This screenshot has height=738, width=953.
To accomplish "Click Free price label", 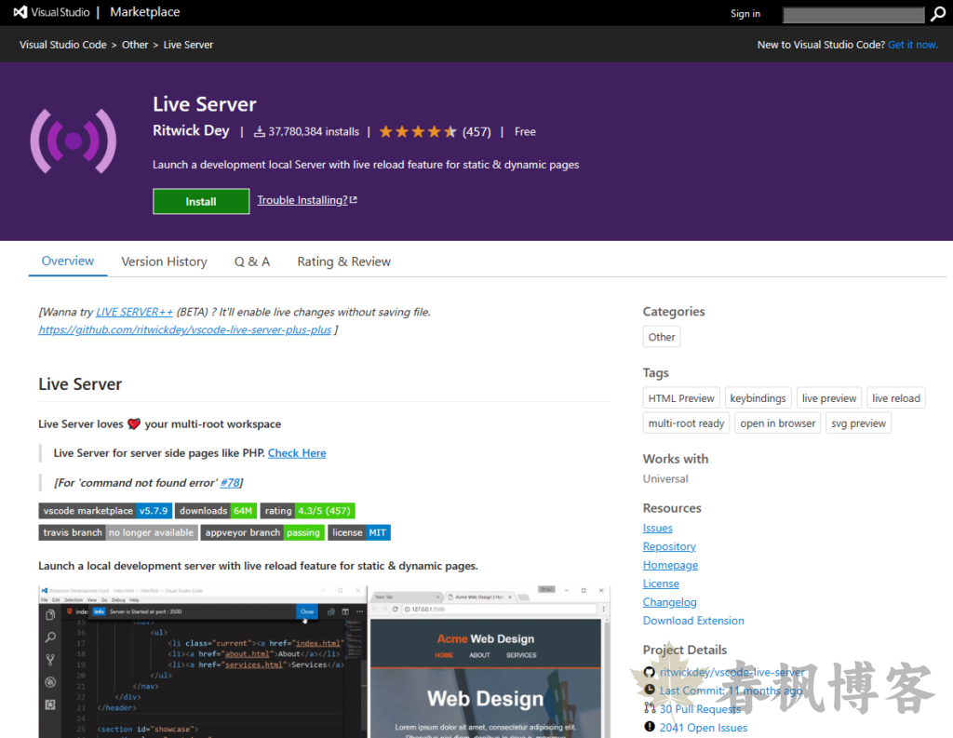I will click(525, 132).
